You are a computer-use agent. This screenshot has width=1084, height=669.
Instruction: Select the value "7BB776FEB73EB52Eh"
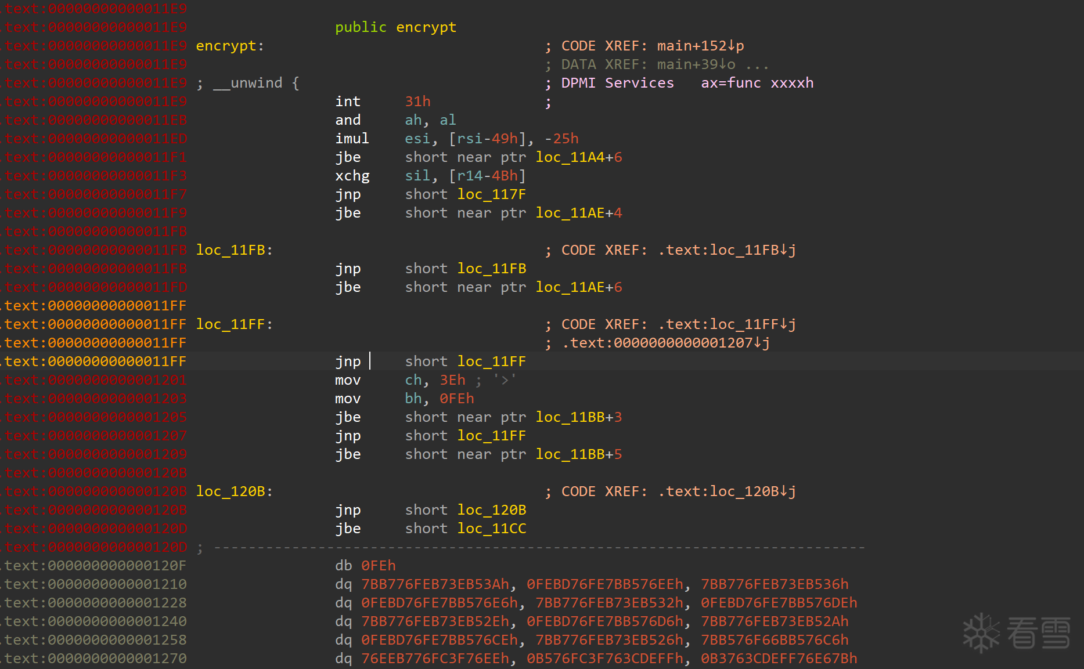[435, 621]
